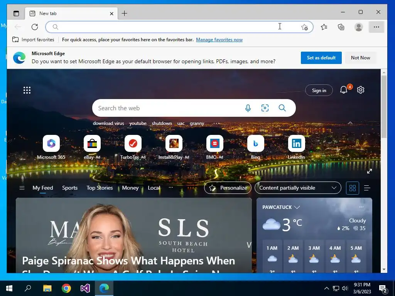395x296 pixels.
Task: Open the Collections icon
Action: [341, 27]
